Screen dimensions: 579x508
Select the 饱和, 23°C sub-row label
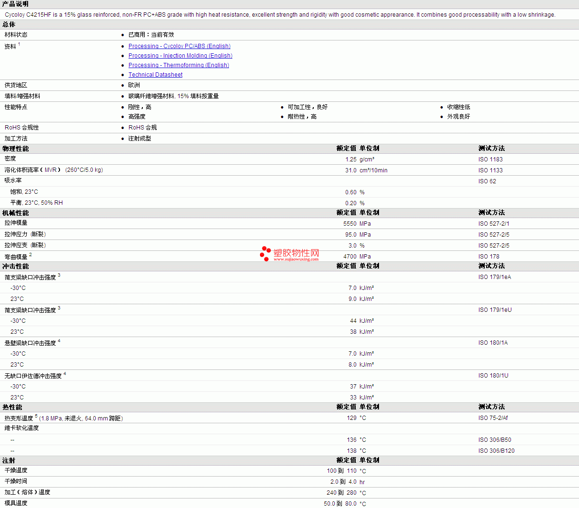coord(24,192)
